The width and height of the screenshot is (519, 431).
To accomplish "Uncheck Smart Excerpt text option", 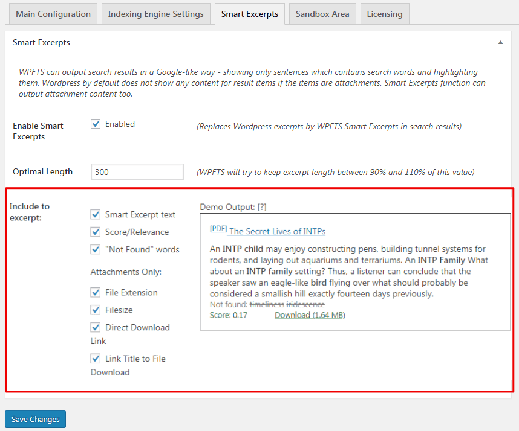I will (96, 214).
